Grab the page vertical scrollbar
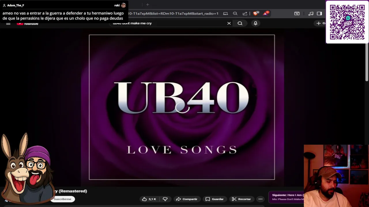369x207 pixels. click(367, 62)
